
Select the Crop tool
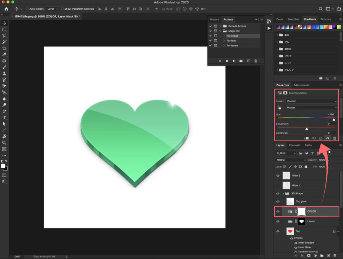[x=4, y=48]
